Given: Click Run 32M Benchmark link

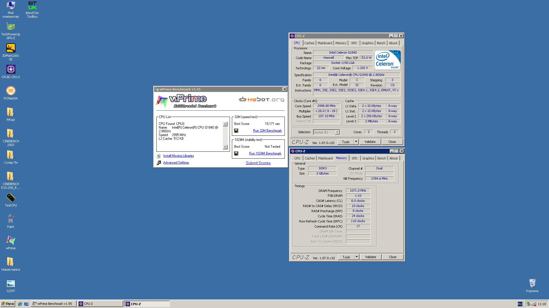Looking at the screenshot, I should click(x=267, y=131).
